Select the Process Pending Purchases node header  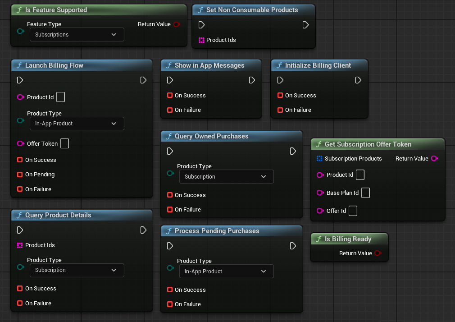[217, 231]
